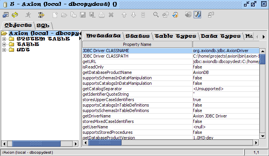Image resolution: width=269 pixels, height=156 pixels.
Task: Select the getDriverName property row
Action: coord(137,116)
